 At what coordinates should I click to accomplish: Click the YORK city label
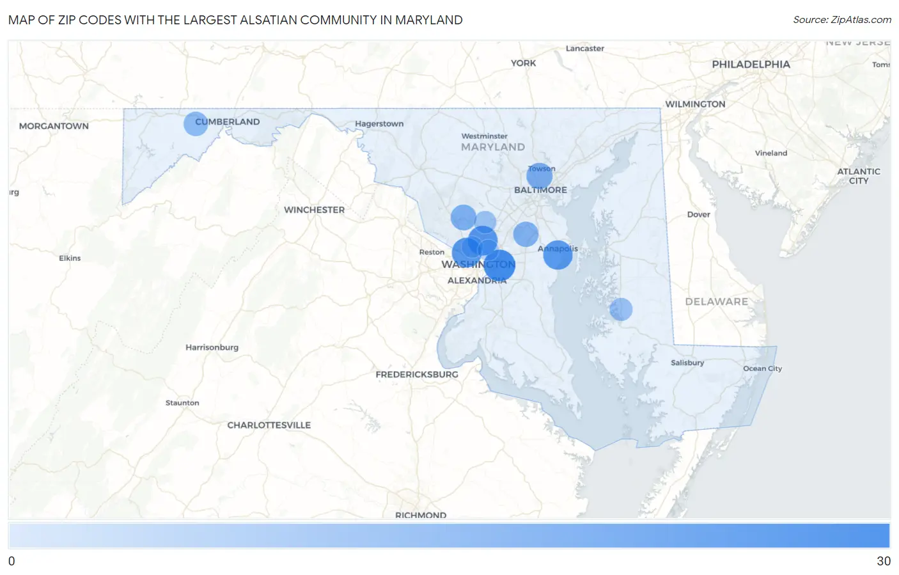click(x=523, y=63)
